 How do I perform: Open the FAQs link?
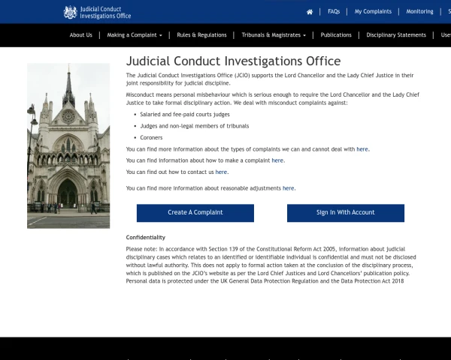pyautogui.click(x=334, y=11)
